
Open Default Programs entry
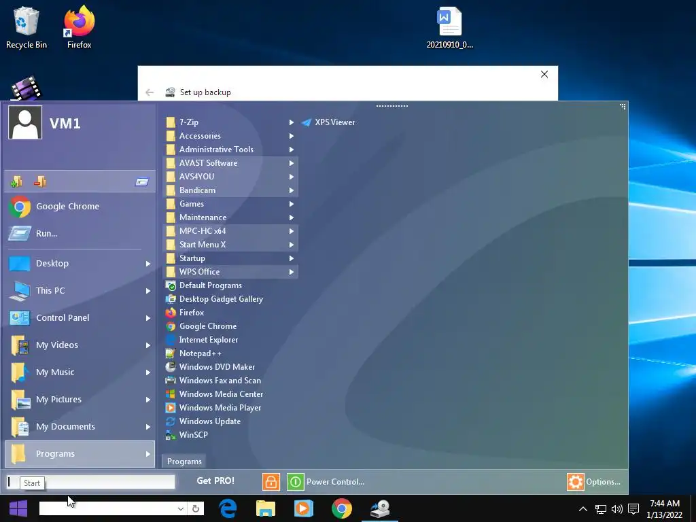tap(204, 285)
